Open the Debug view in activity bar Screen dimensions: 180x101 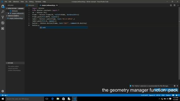pyautogui.click(x=3, y=23)
